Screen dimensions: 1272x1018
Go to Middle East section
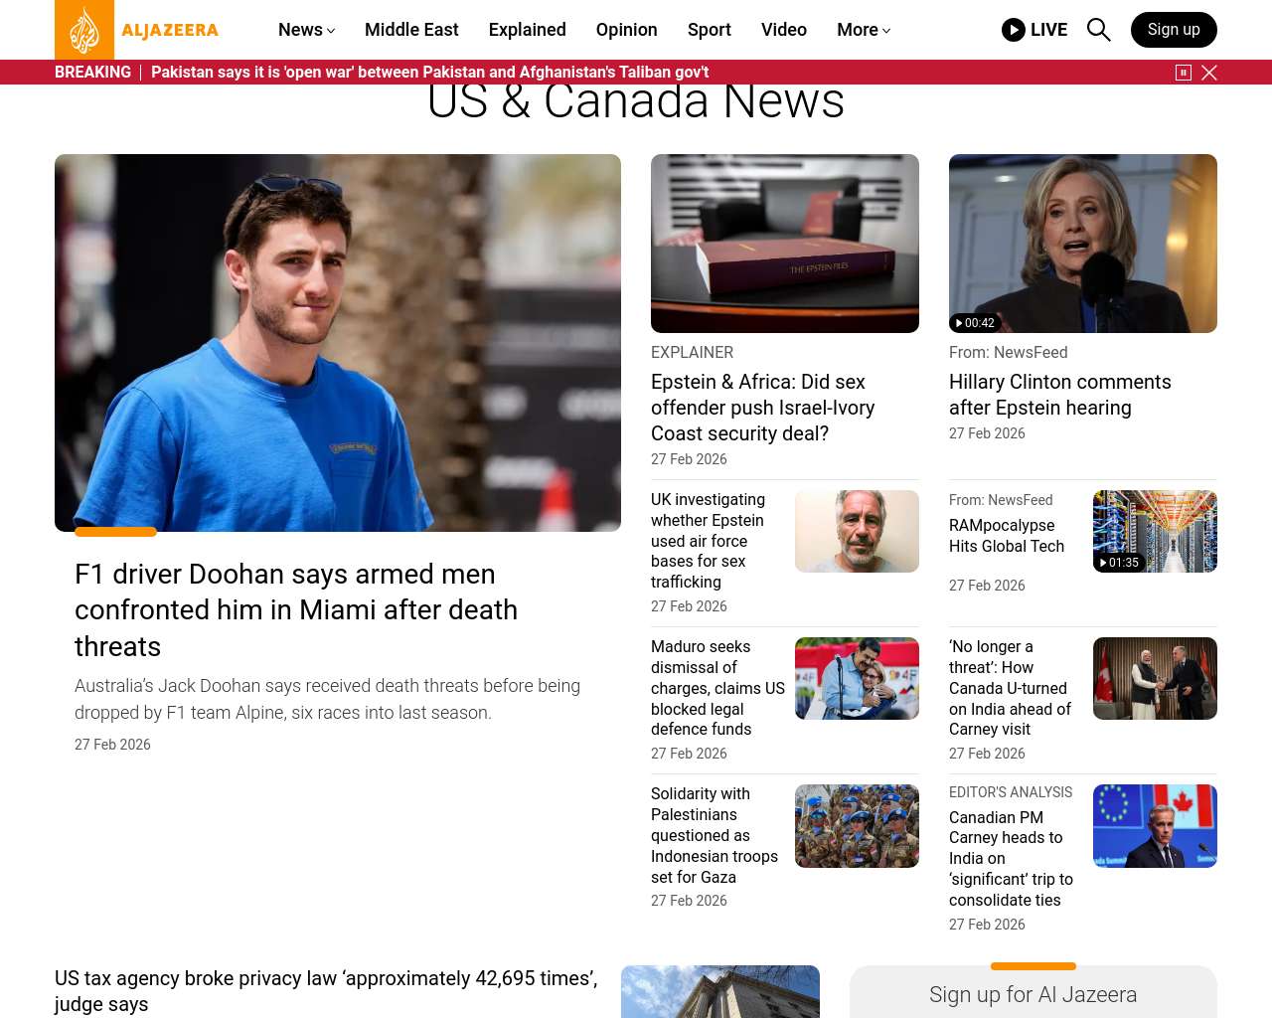coord(411,30)
